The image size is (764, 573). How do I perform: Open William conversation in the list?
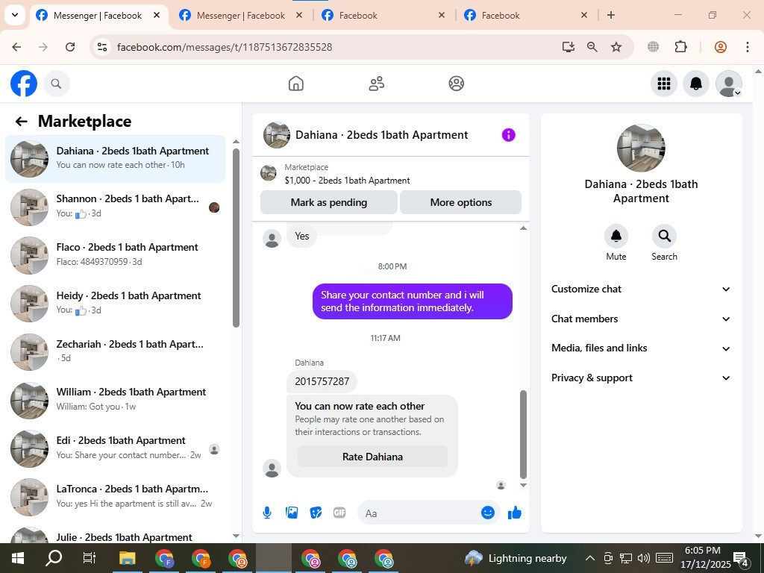116,400
